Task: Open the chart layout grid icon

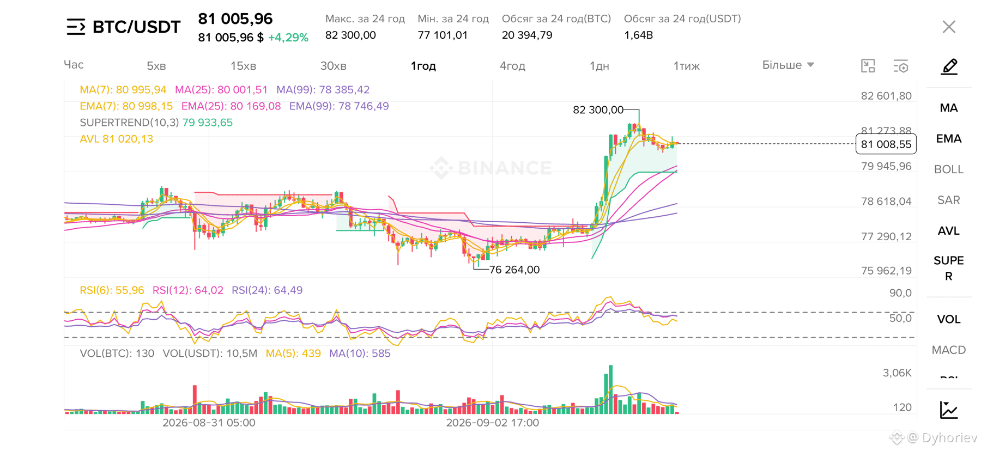Action: [x=868, y=66]
